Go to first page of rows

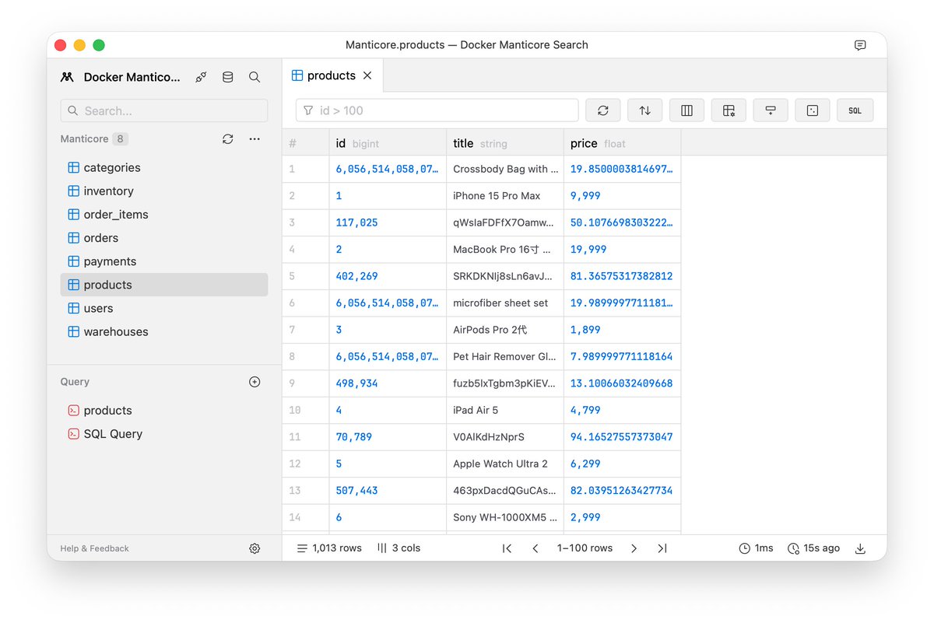[507, 548]
